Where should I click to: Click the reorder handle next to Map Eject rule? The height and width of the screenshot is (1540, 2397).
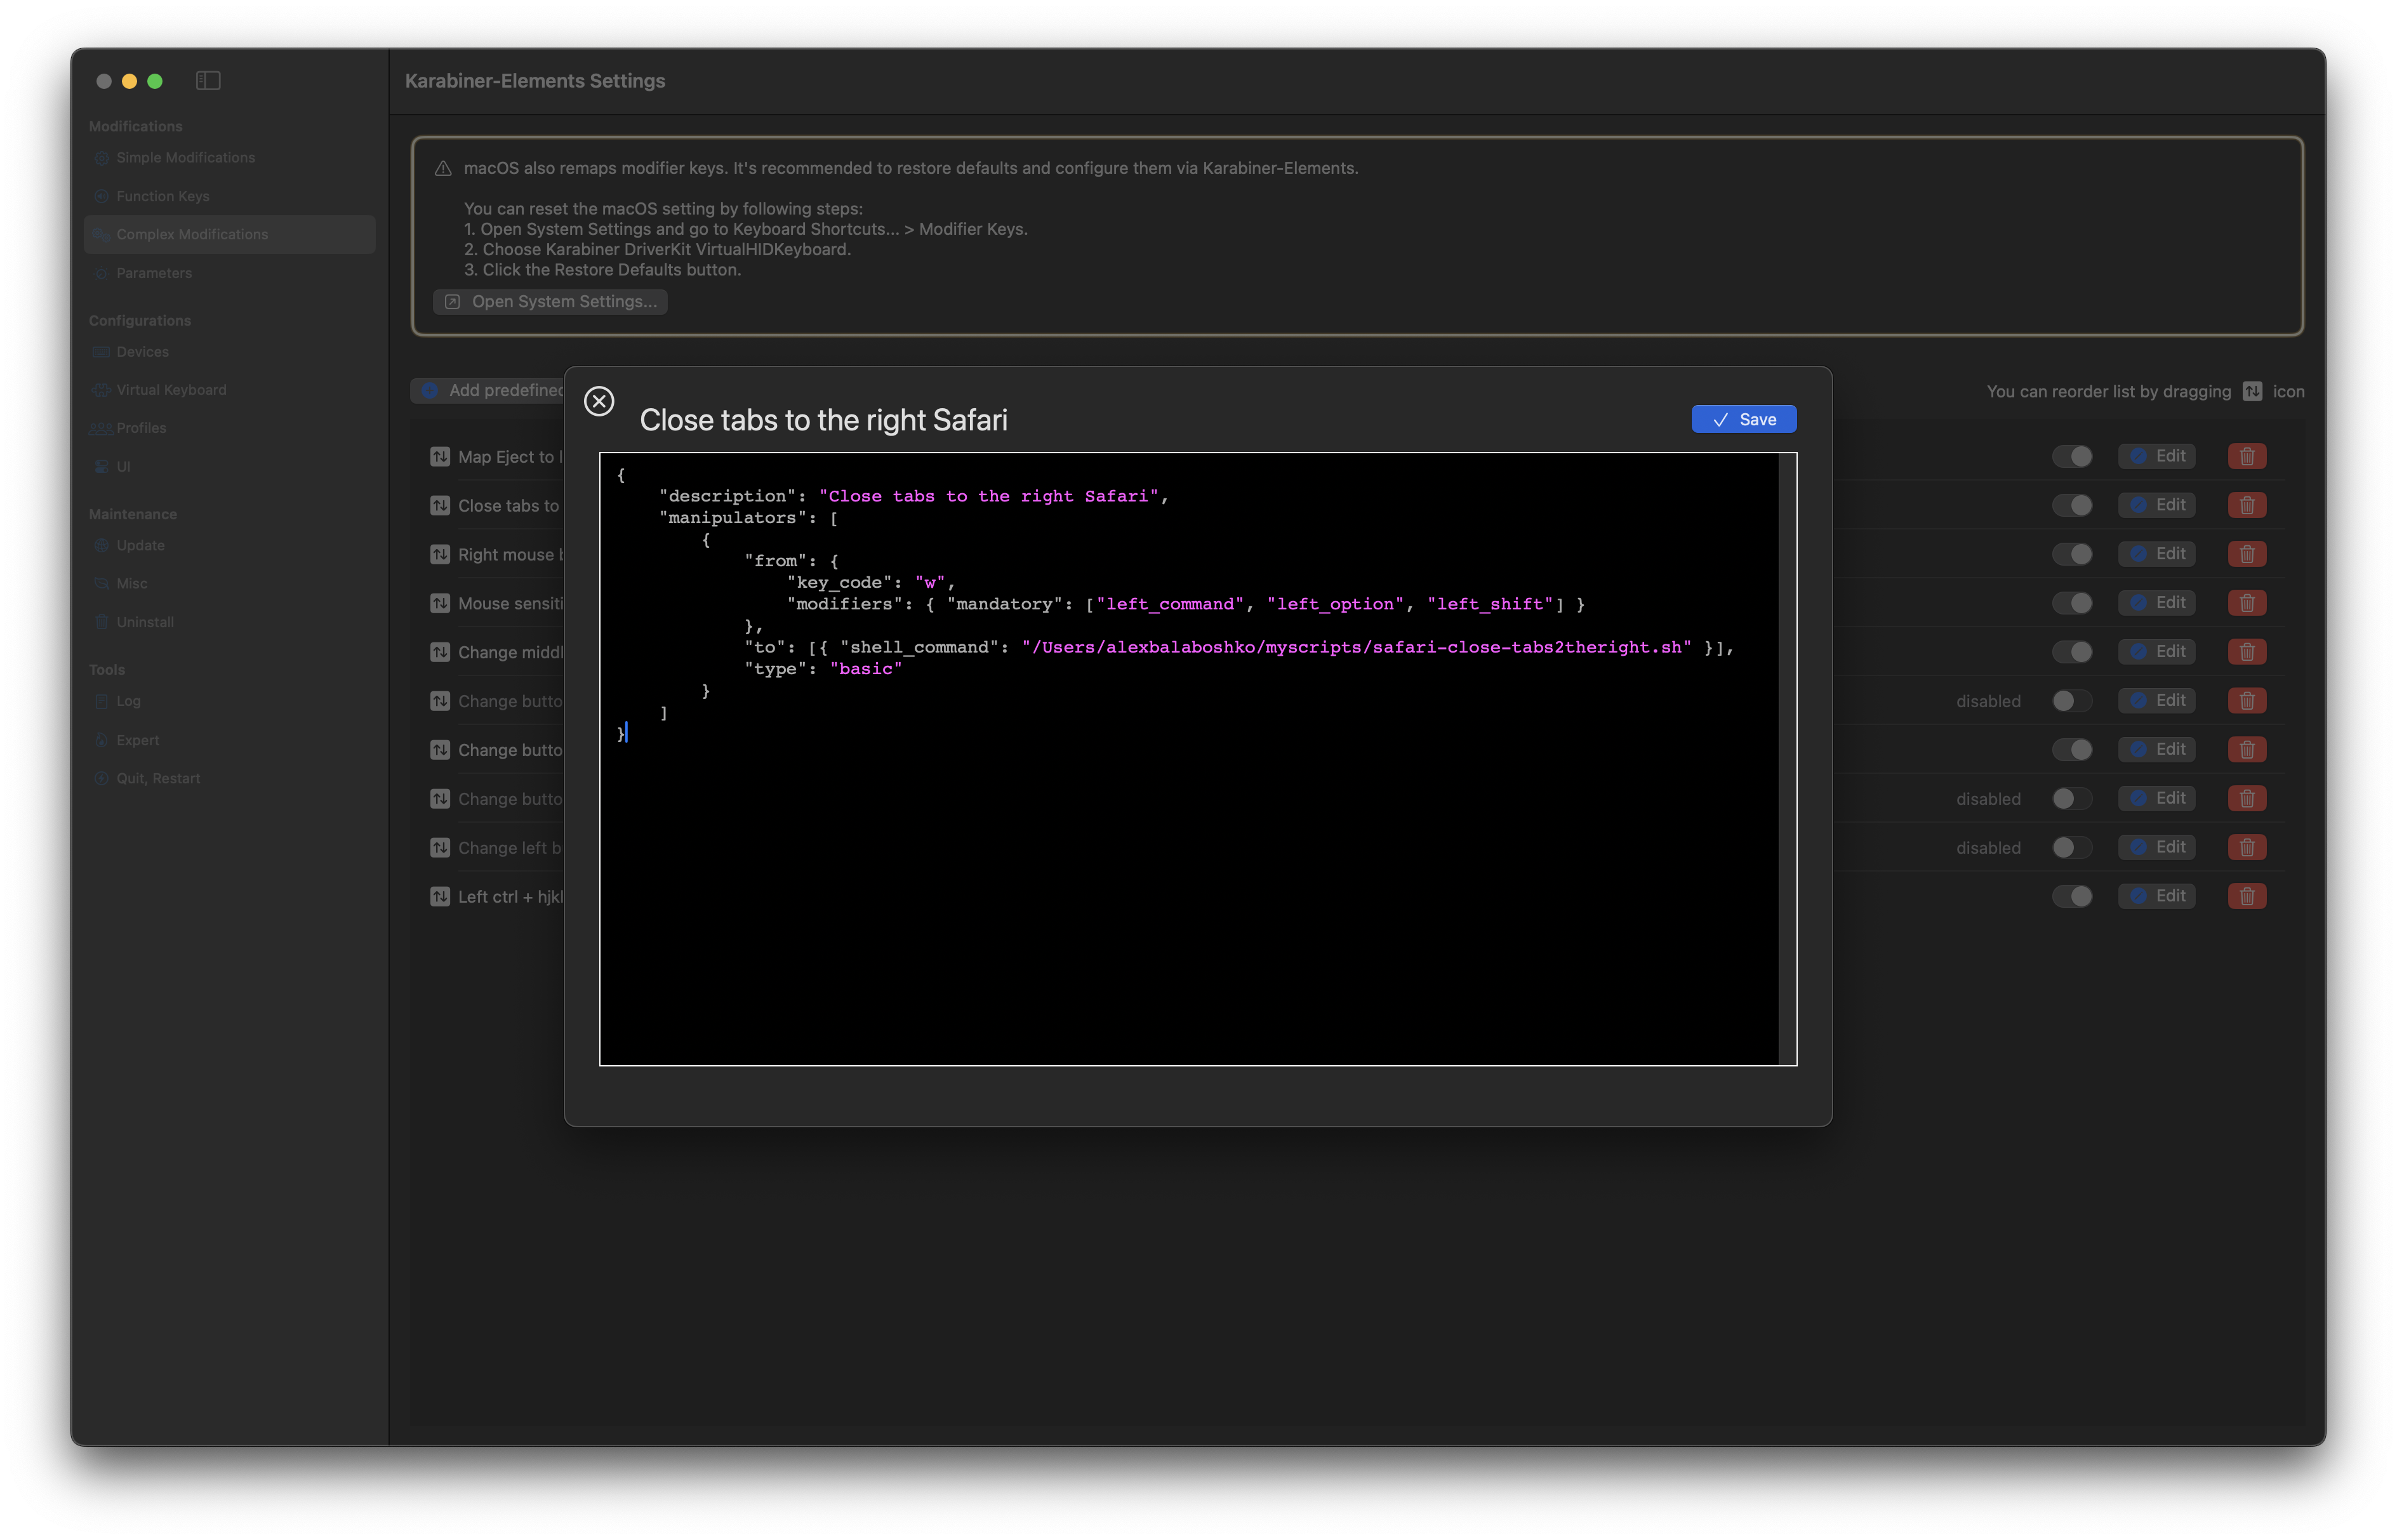(440, 456)
